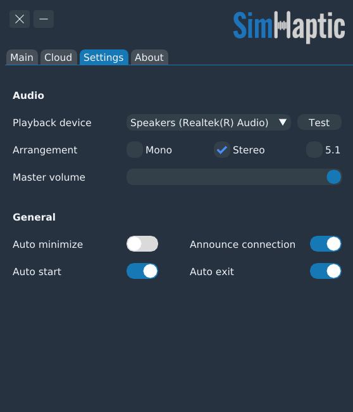Click the Master volume slider track
Viewport: 353px width, 412px height.
(x=234, y=177)
